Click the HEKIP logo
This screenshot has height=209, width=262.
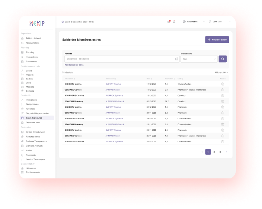point(37,23)
